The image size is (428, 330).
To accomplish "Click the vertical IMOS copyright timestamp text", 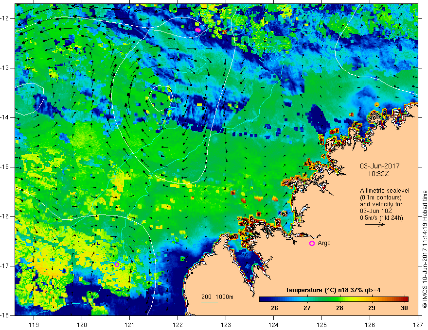I will [x=425, y=249].
